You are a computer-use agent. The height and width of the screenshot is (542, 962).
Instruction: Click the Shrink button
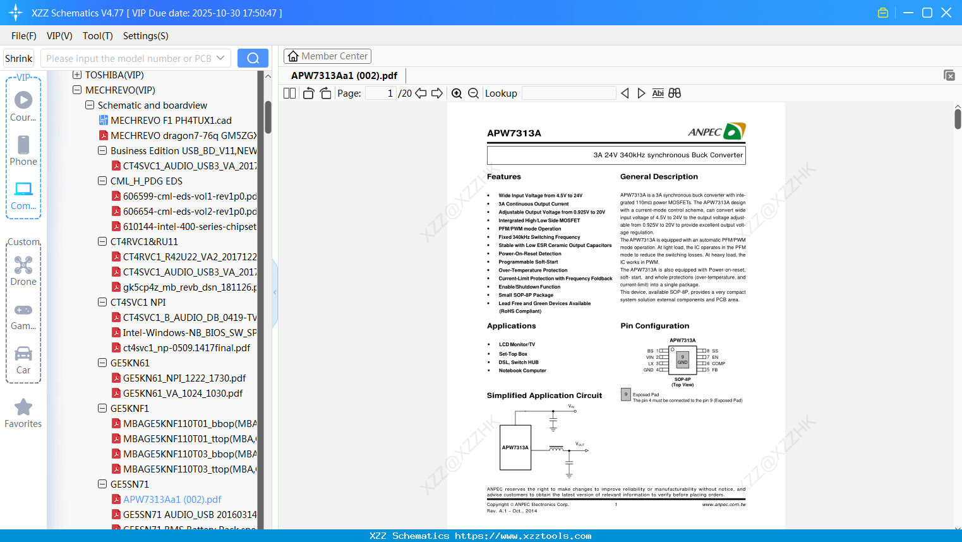point(19,58)
